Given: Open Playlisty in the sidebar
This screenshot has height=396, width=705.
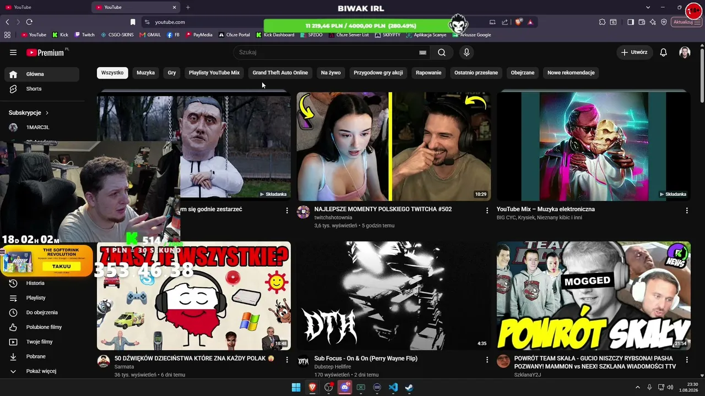Looking at the screenshot, I should (42, 298).
